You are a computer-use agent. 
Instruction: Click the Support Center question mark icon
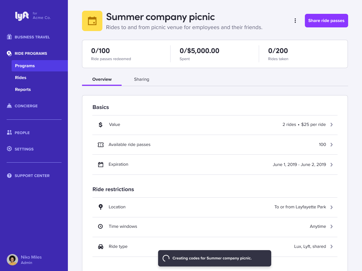tap(9, 176)
